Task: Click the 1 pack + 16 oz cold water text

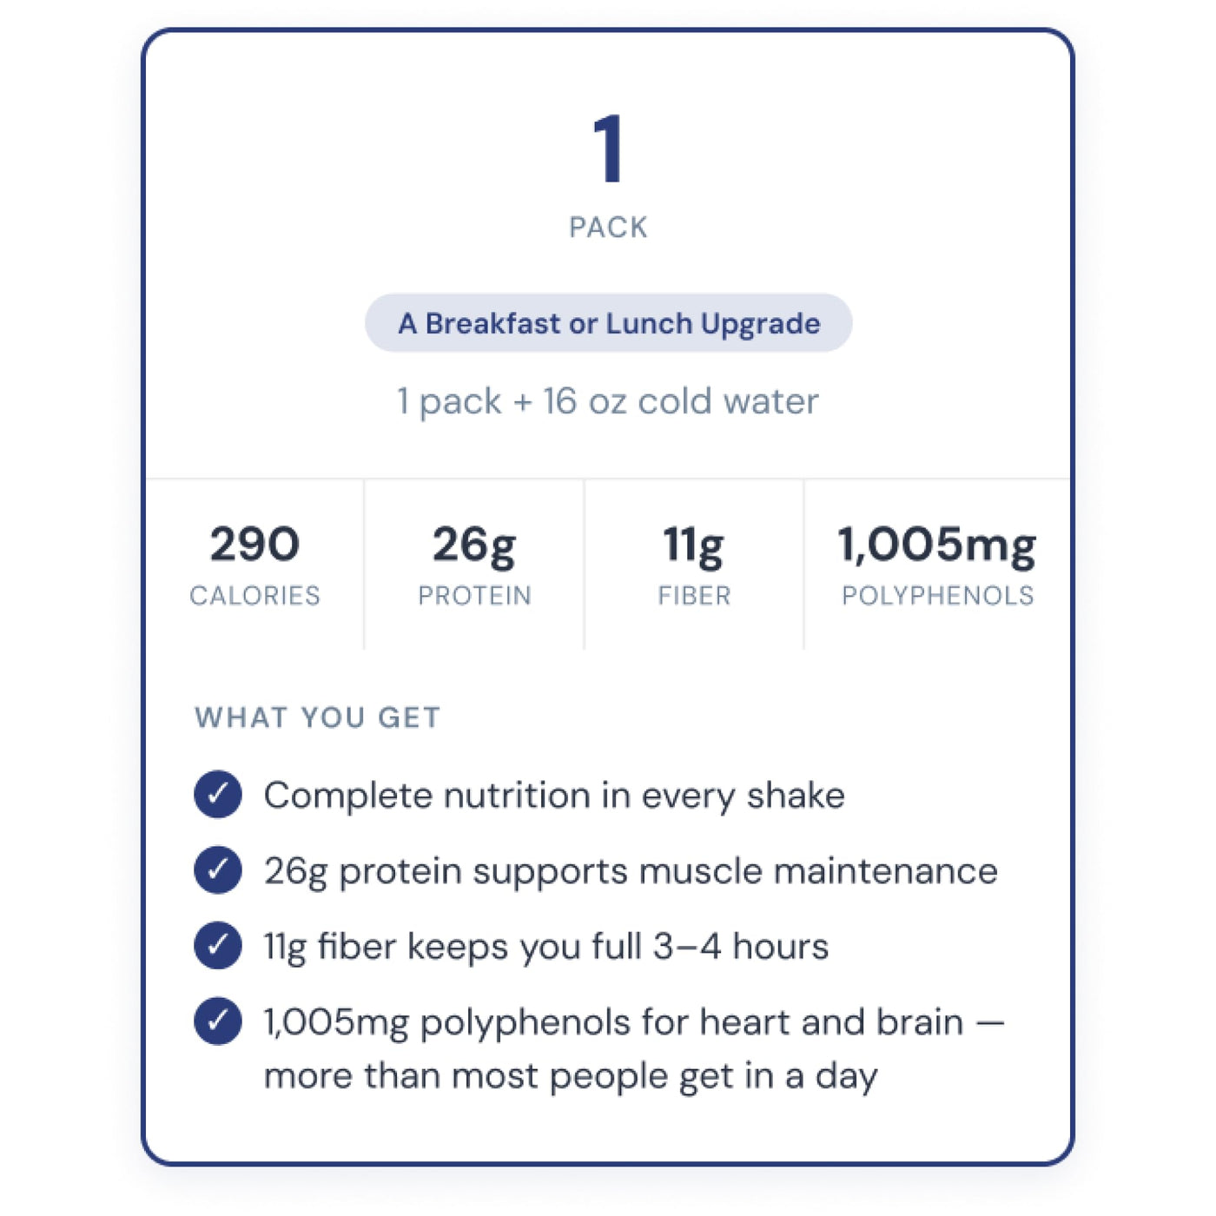Action: [608, 401]
